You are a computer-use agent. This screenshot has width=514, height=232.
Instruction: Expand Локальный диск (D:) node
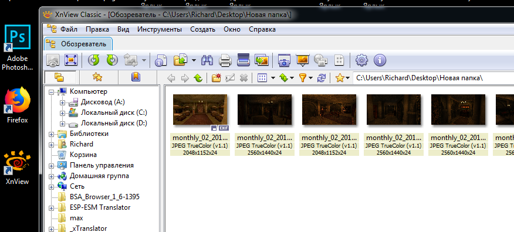pos(62,124)
